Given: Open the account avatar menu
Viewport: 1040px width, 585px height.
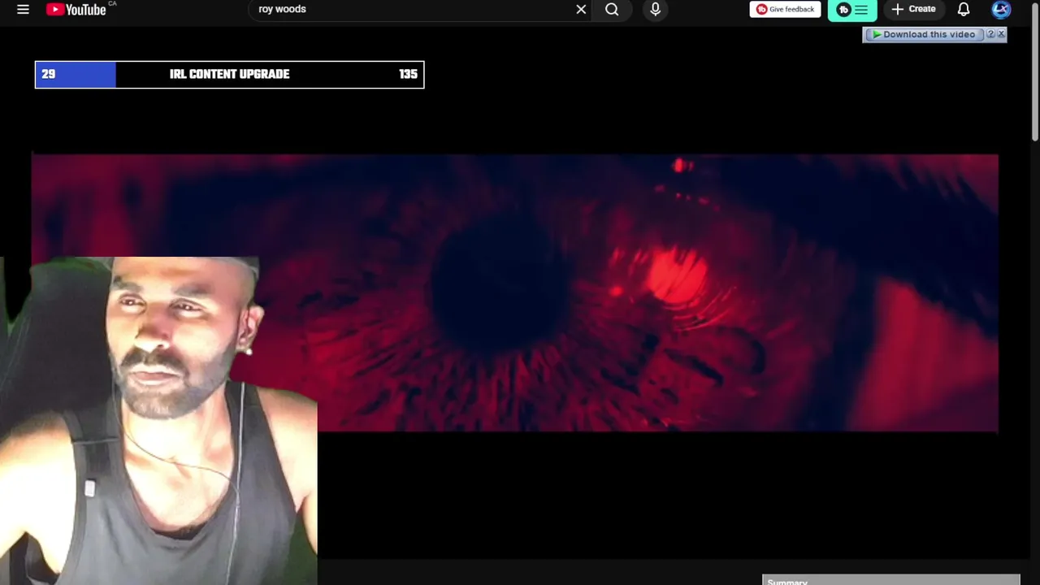Looking at the screenshot, I should point(1001,10).
